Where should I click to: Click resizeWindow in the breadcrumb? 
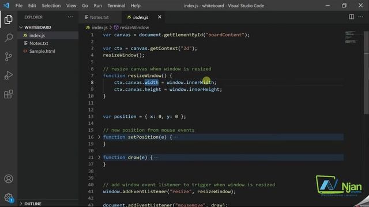coord(134,28)
